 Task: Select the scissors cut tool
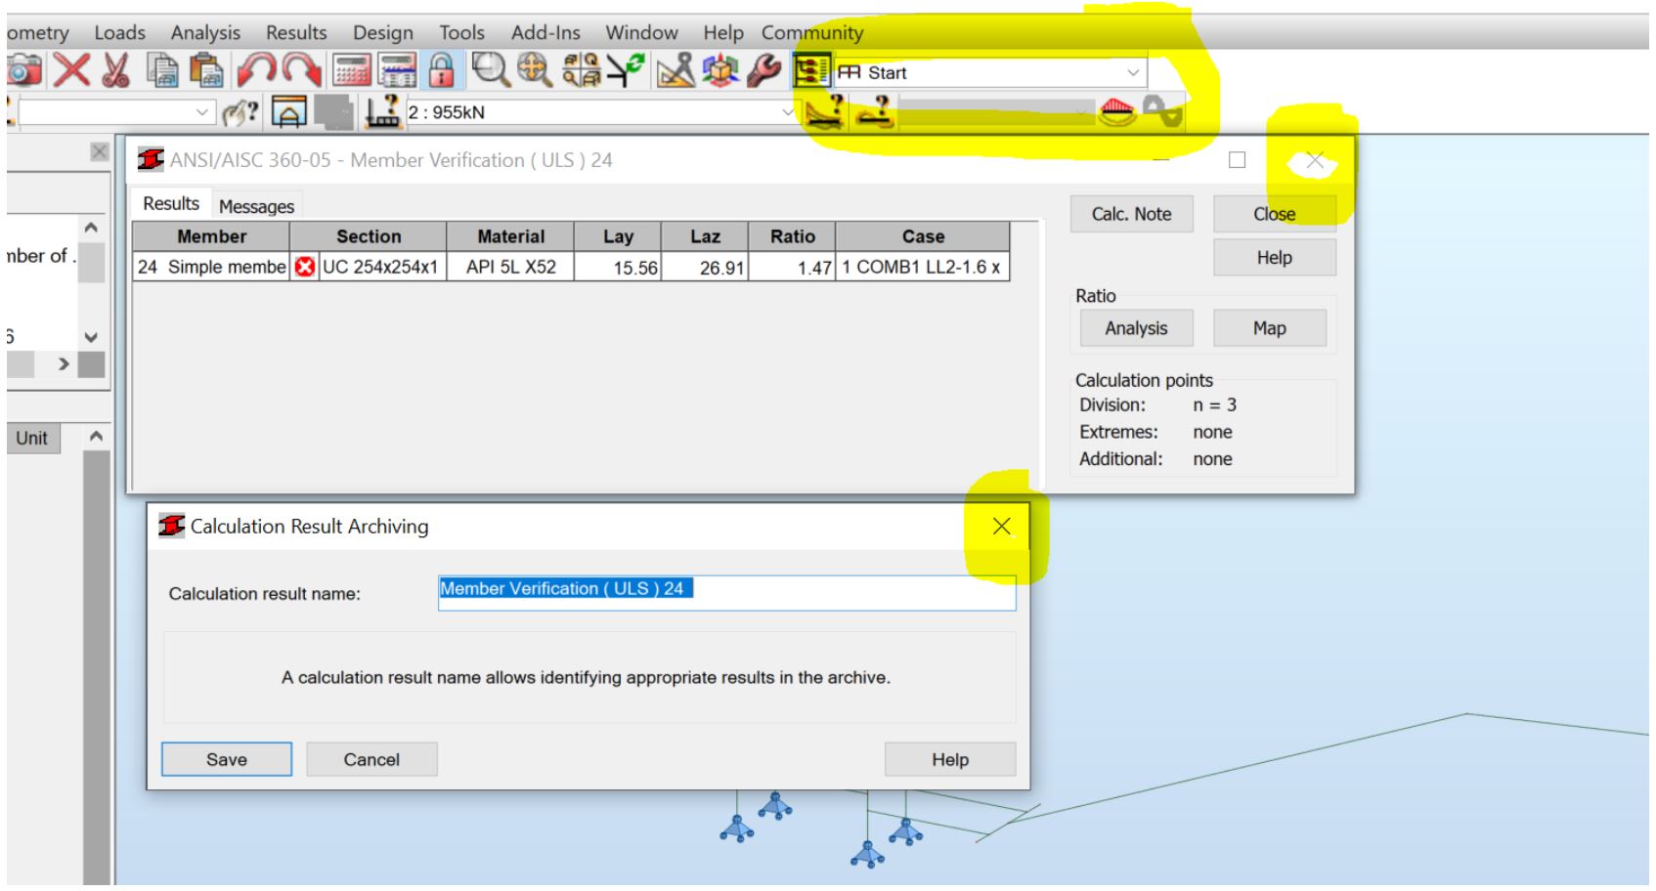coord(113,70)
